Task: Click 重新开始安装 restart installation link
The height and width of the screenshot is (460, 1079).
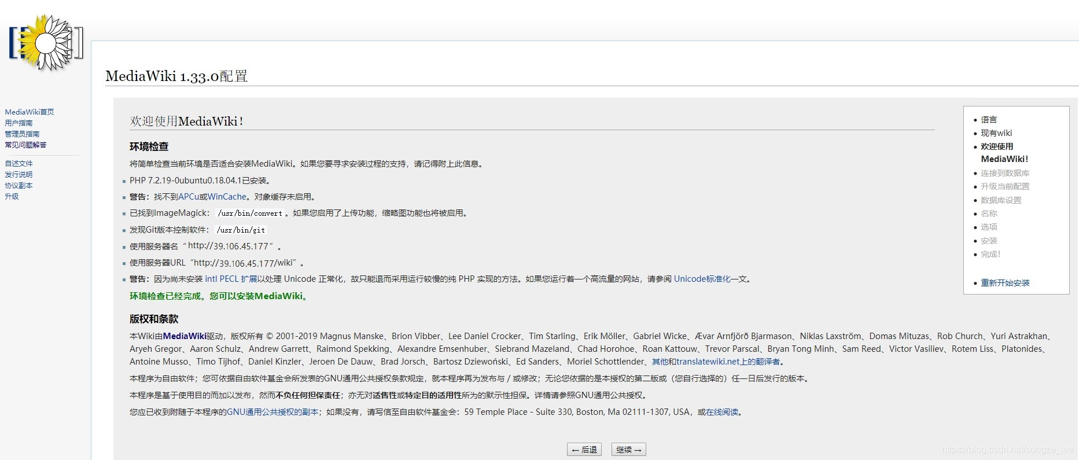Action: pos(1005,283)
